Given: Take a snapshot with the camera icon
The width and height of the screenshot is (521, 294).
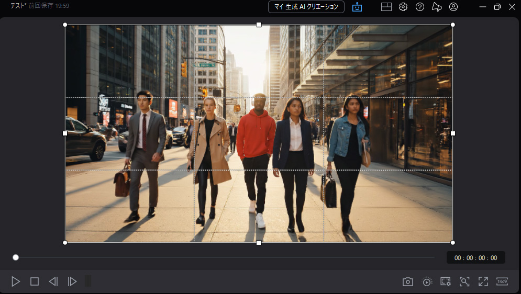Looking at the screenshot, I should tap(408, 281).
